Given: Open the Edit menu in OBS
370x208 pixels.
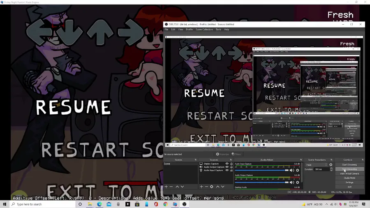Looking at the screenshot, I should click(173, 30).
